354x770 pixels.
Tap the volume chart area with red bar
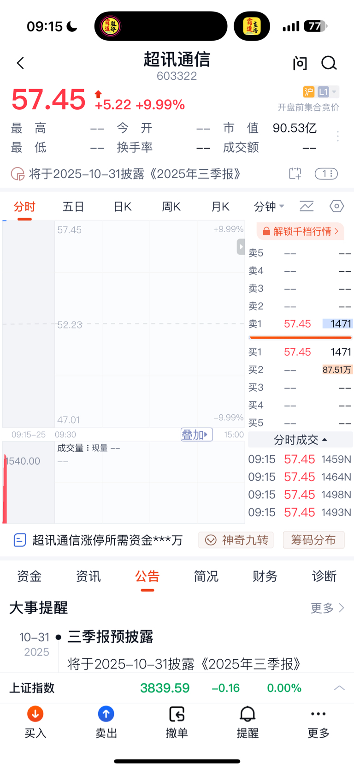[x=124, y=482]
